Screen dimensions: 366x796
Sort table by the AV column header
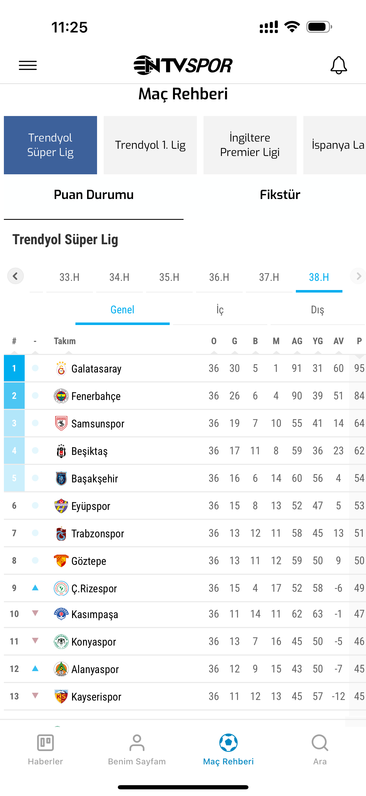click(339, 341)
